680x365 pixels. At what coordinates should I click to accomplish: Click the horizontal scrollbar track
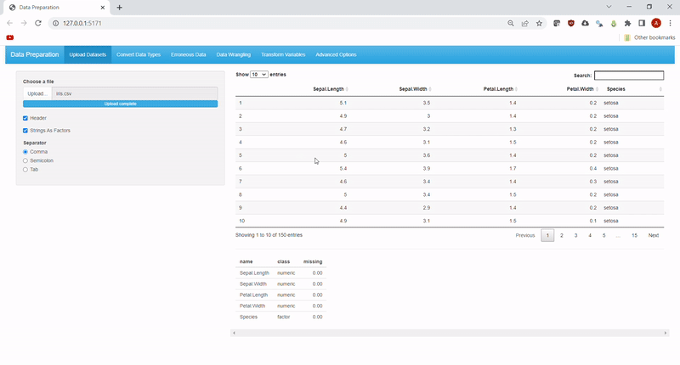click(450, 333)
